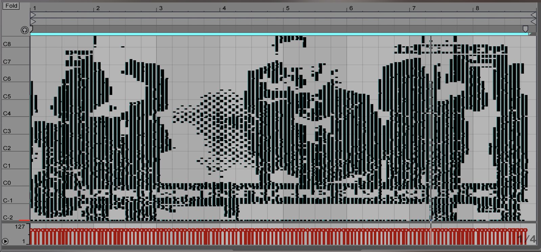Image resolution: width=541 pixels, height=252 pixels.
Task: Click bar 6 in the ruler
Action: pos(351,8)
